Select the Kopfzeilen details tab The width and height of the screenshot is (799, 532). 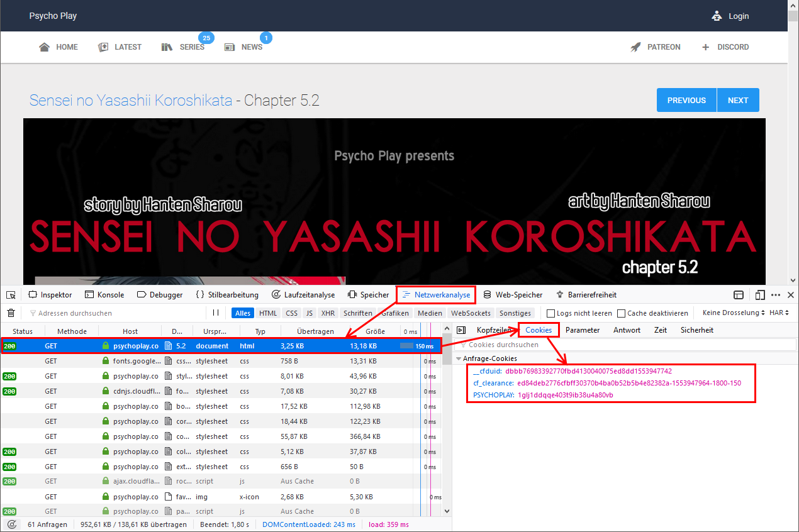point(494,330)
